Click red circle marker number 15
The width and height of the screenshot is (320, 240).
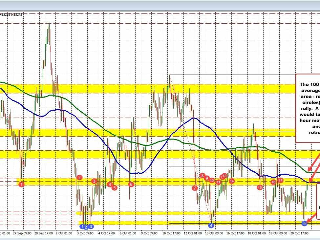click(x=260, y=187)
